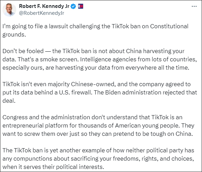Click the "Don't be fooled" sentence
Viewport: 202px width, 172px height.
point(93,55)
